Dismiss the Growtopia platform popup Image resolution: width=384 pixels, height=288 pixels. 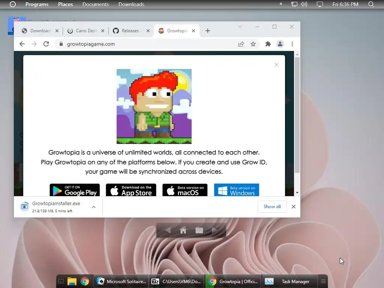276,64
